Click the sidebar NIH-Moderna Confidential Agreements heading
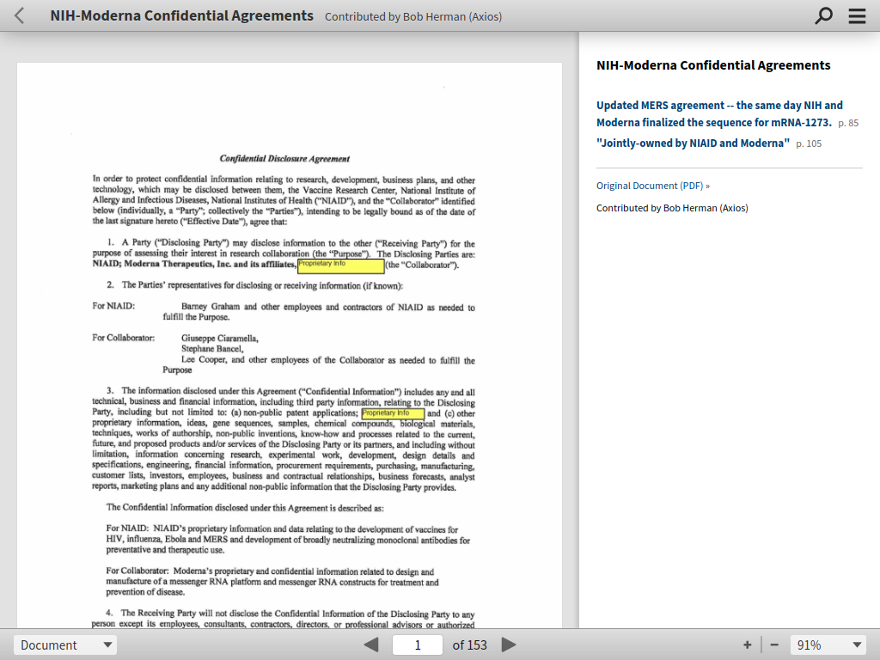This screenshot has width=880, height=660. coord(713,65)
